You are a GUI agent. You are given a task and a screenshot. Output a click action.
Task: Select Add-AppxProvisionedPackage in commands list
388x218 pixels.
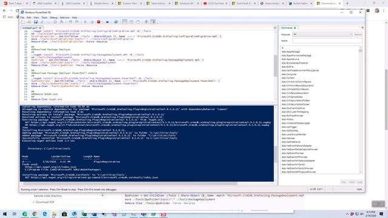pos(296,56)
